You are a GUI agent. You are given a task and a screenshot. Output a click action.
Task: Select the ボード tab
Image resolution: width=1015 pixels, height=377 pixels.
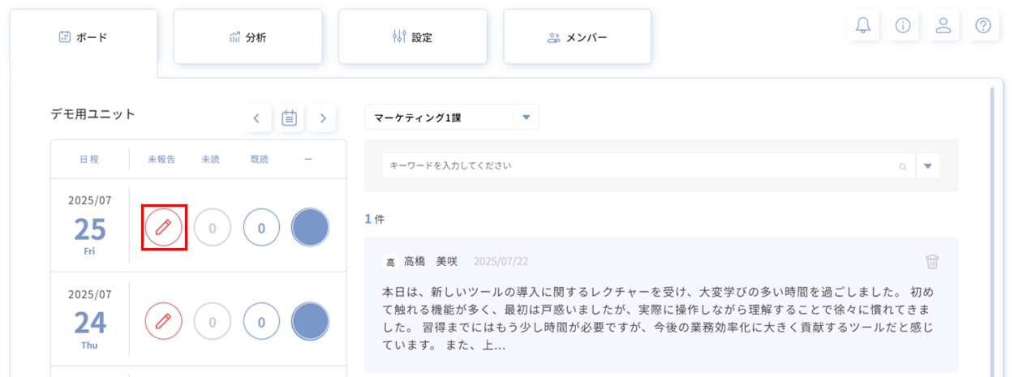pyautogui.click(x=84, y=37)
